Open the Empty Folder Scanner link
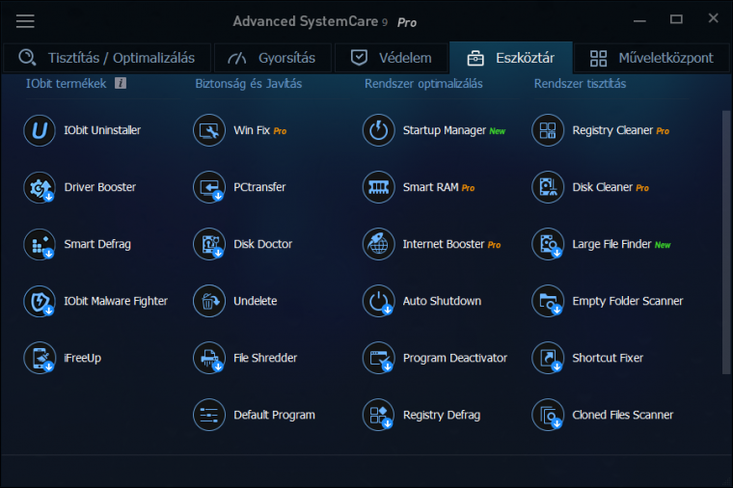The image size is (733, 488). [x=627, y=302]
